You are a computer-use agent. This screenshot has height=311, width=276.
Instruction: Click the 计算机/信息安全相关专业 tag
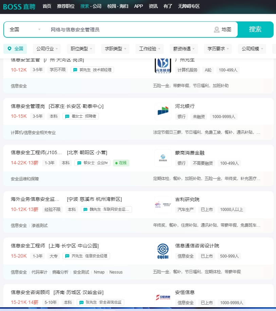(33, 133)
